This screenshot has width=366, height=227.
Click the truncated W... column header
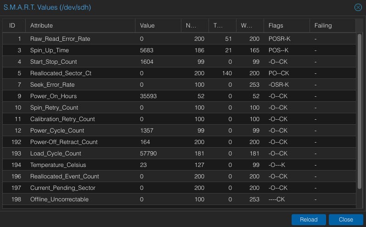click(x=250, y=25)
